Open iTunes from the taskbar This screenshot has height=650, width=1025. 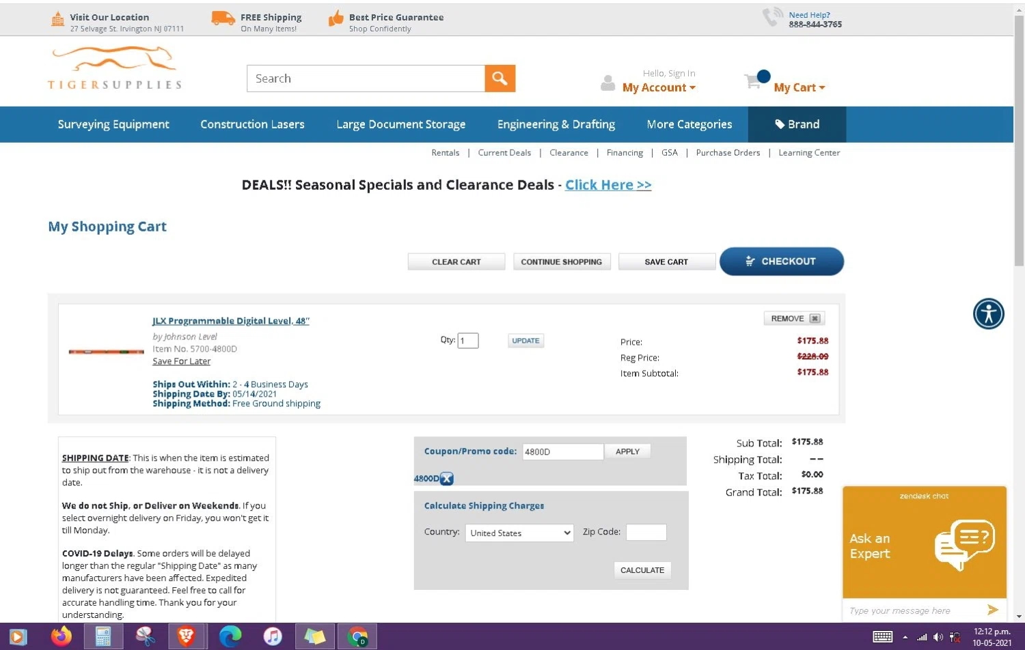pyautogui.click(x=273, y=636)
